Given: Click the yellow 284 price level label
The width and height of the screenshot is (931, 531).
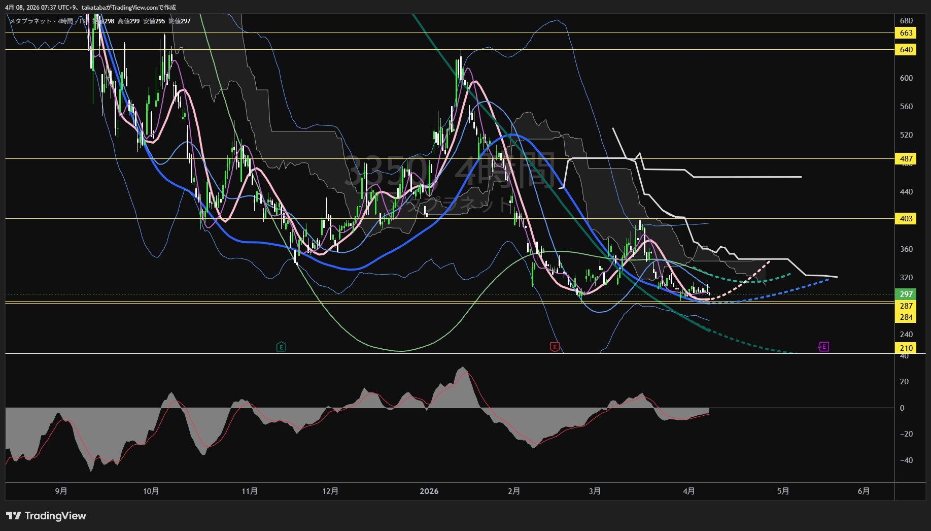Looking at the screenshot, I should (x=906, y=317).
